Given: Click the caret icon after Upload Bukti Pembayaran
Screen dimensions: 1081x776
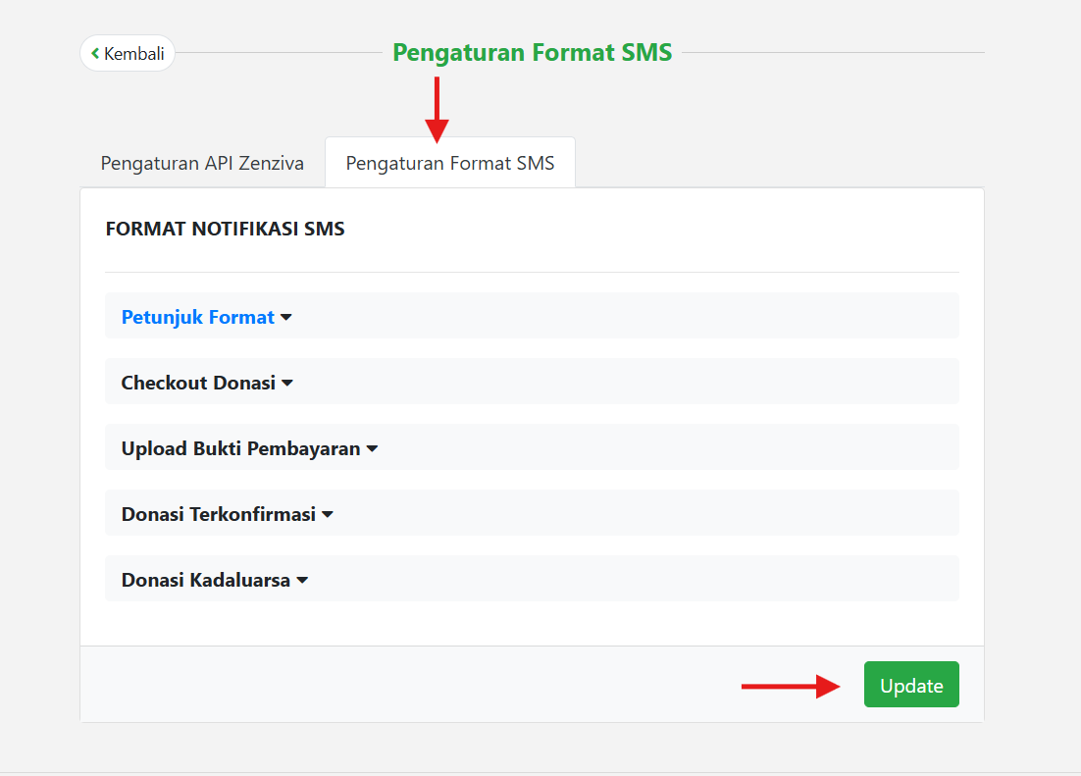Looking at the screenshot, I should (x=373, y=449).
